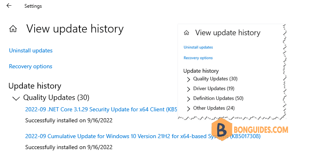Open the Uninstall updates link

pos(31,50)
